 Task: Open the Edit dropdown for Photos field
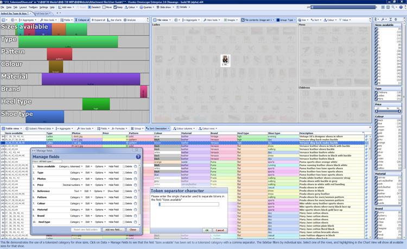coord(88,179)
